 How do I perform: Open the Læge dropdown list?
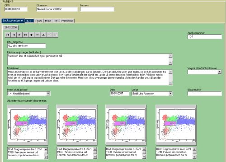click(x=170, y=94)
